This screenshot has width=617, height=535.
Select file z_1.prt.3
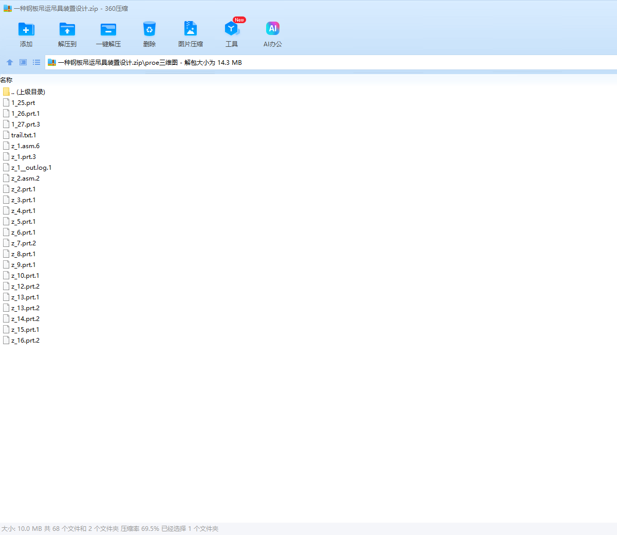click(x=20, y=156)
